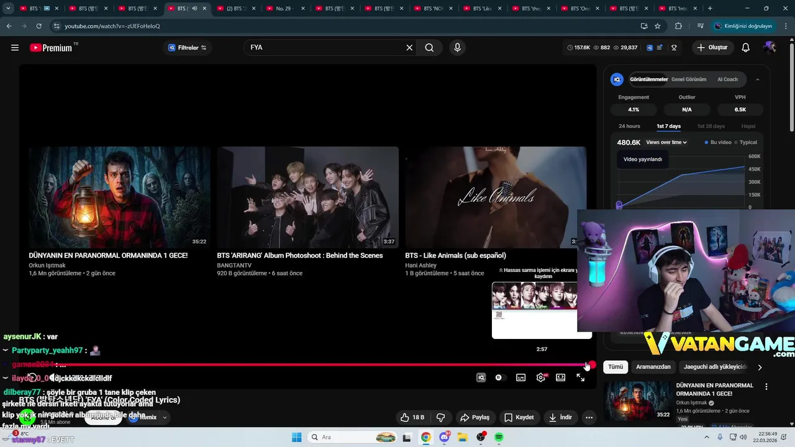Select the 1st 7 days tab
Viewport: 795px width, 447px height.
point(668,126)
